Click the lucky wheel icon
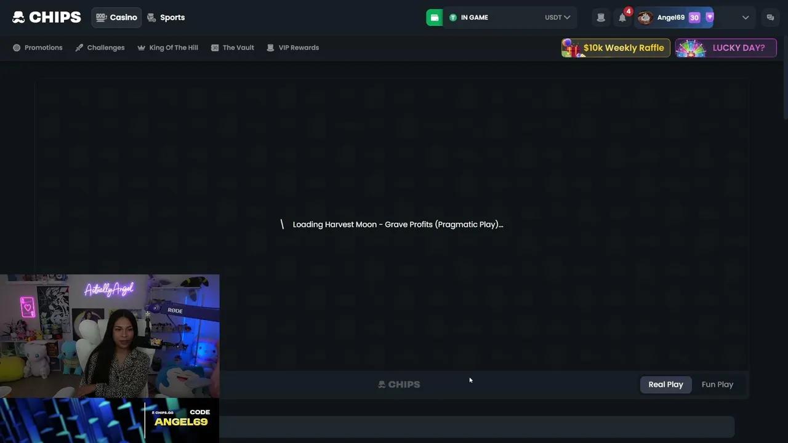 click(x=691, y=48)
